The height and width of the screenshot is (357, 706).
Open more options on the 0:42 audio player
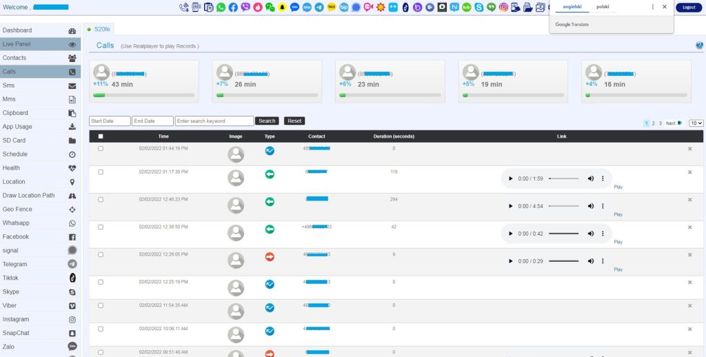(603, 234)
